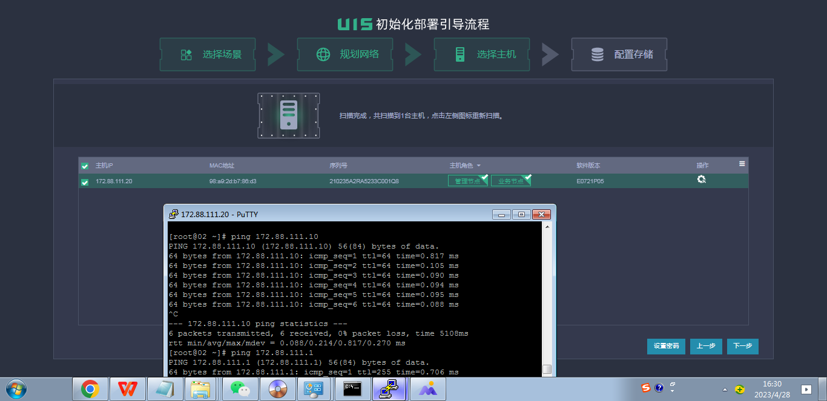The width and height of the screenshot is (827, 401).
Task: Click the MAC地址 column header
Action: [222, 166]
